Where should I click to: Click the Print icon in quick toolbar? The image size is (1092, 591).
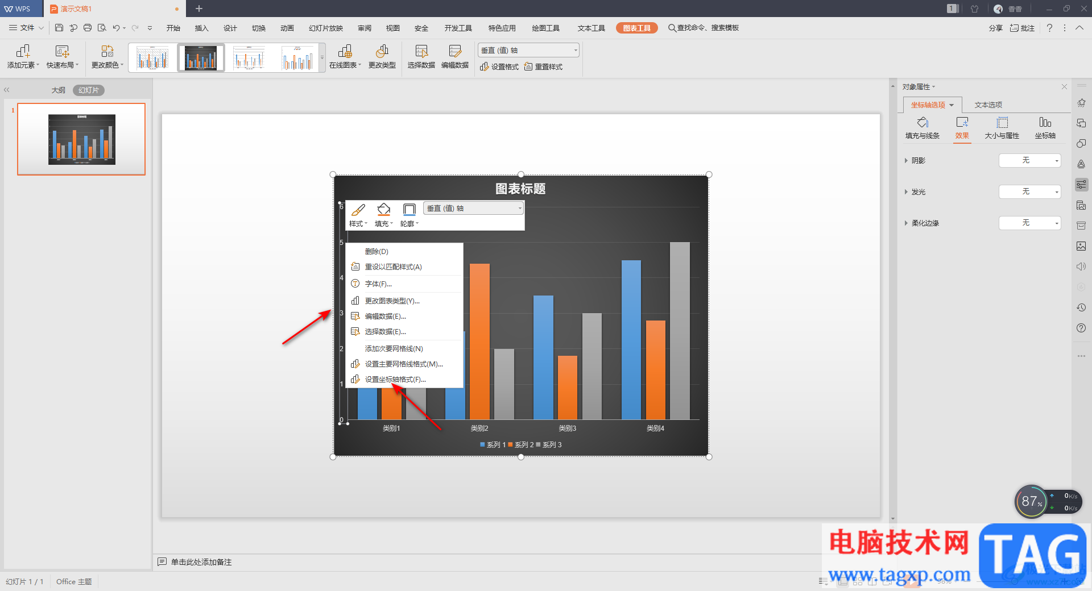click(88, 28)
